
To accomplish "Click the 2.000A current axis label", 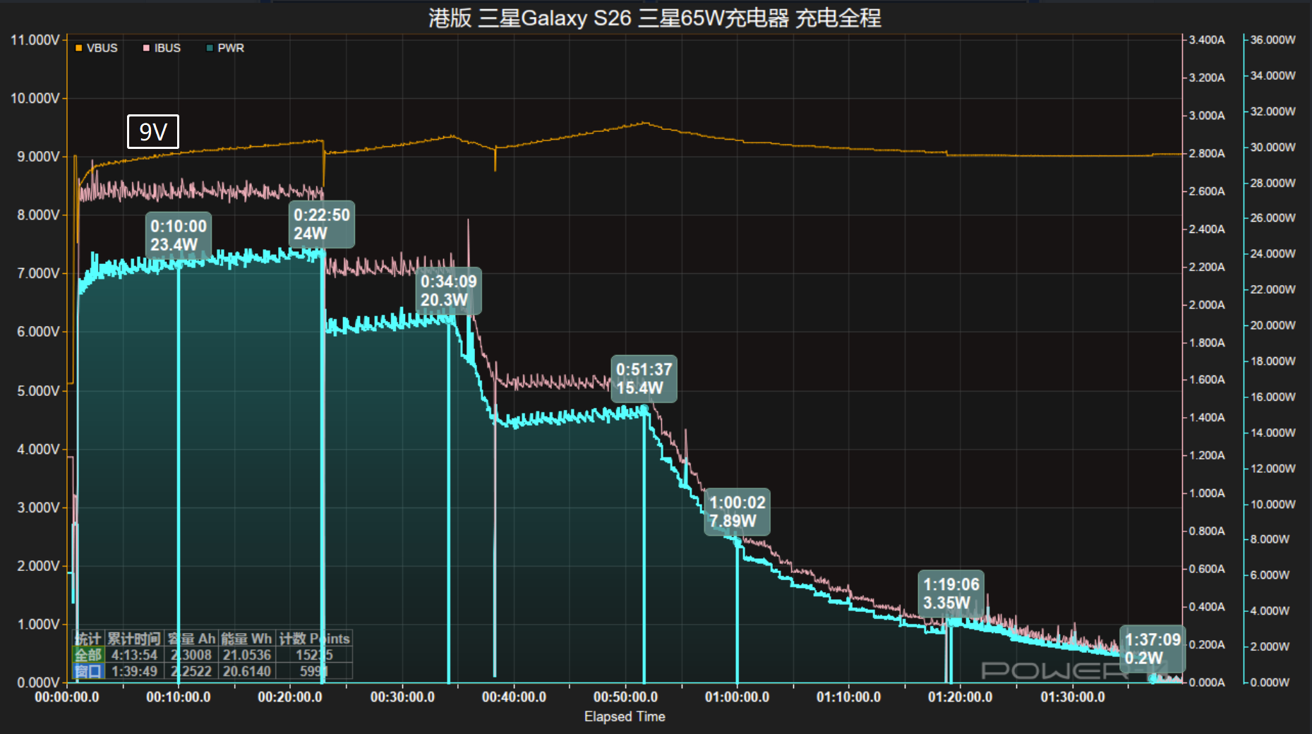I will click(1207, 305).
